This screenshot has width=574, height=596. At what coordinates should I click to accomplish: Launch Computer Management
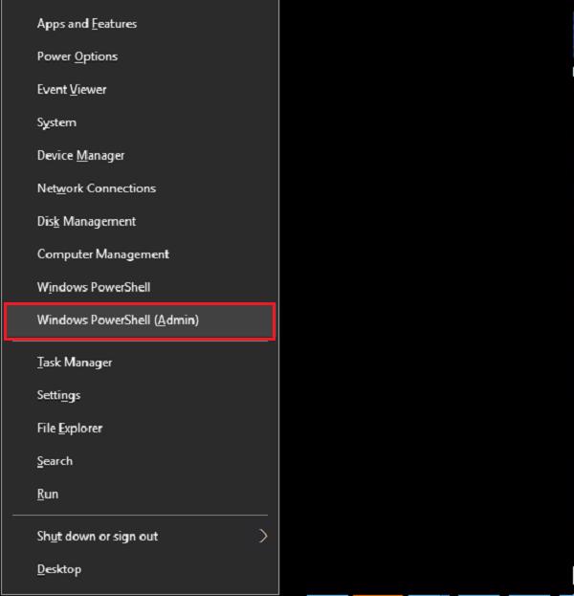(x=140, y=254)
